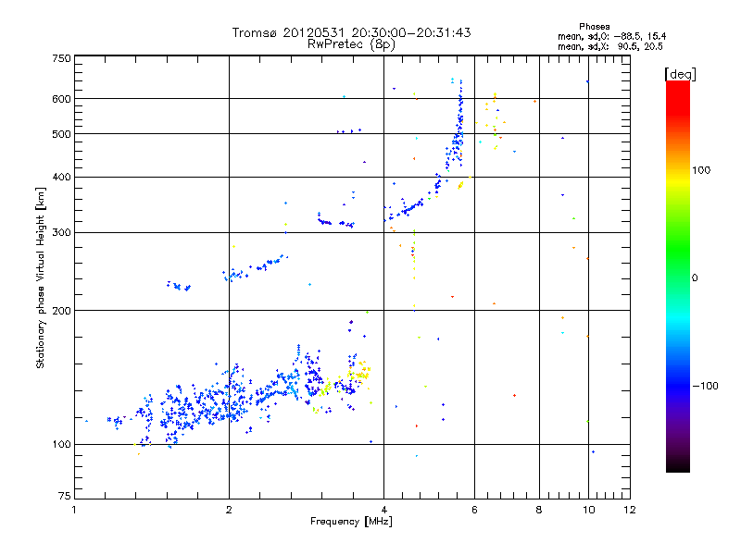Screen dimensions: 741x555
Task: Select the "mean, sd,X: 90.5, 20.5" line
Action: click(610, 46)
